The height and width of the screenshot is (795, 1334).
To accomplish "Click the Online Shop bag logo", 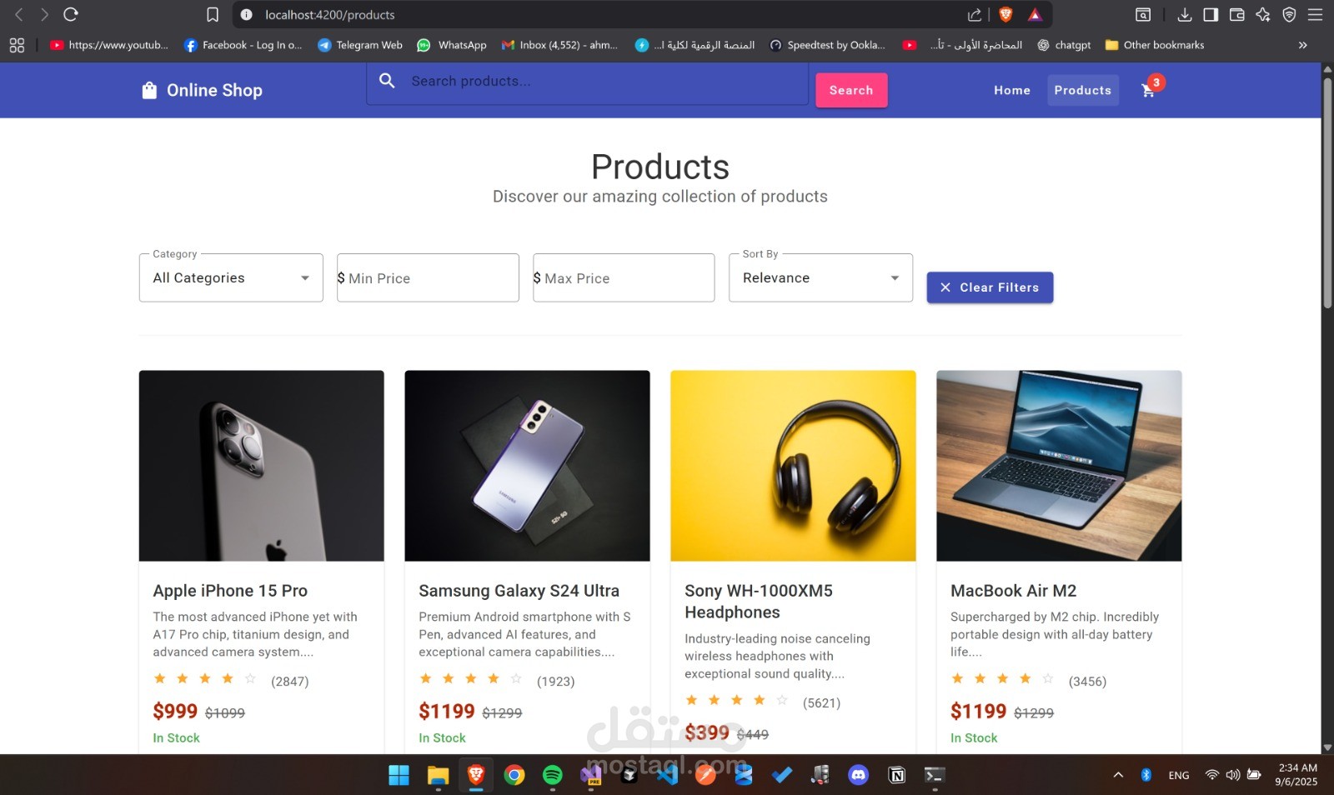I will click(149, 90).
